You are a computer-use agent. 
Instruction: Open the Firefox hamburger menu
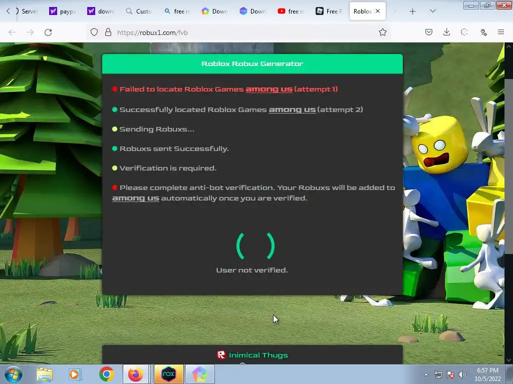click(x=500, y=32)
